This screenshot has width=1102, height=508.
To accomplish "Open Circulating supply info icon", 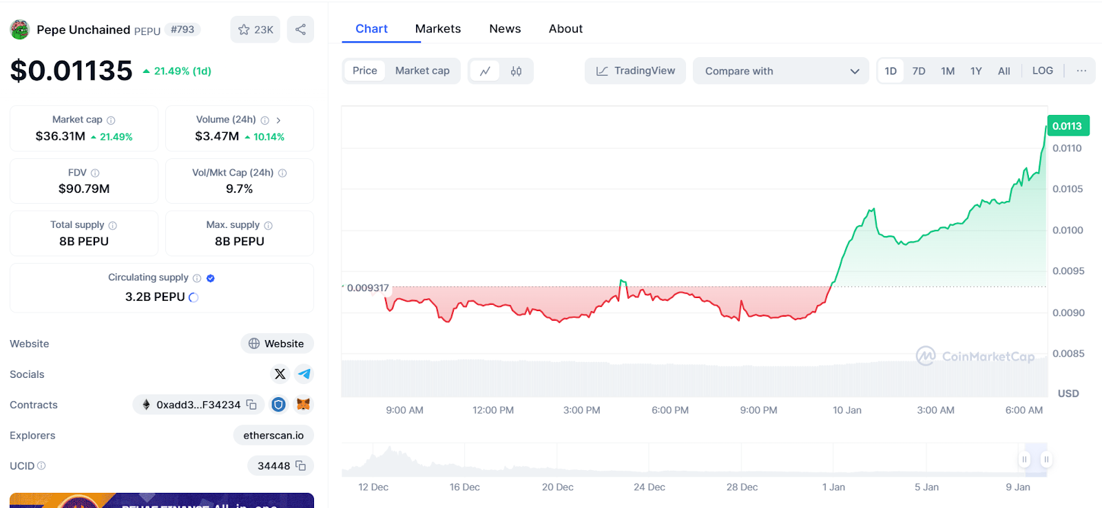I will tap(197, 278).
